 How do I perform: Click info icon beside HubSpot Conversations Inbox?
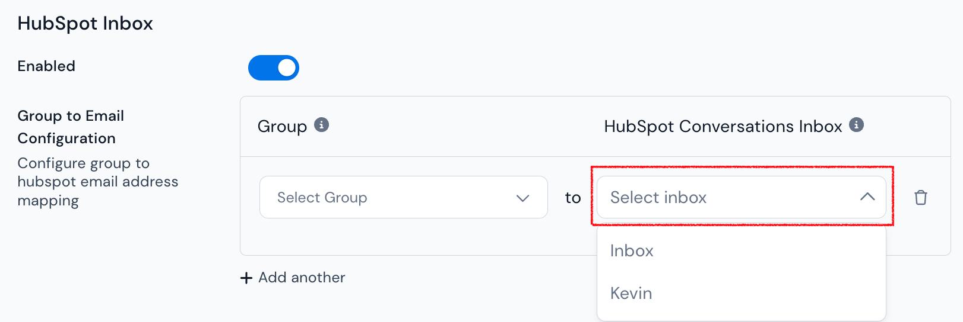pos(856,125)
